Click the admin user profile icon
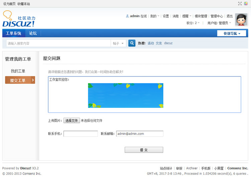251x189 pixels. pos(127,16)
